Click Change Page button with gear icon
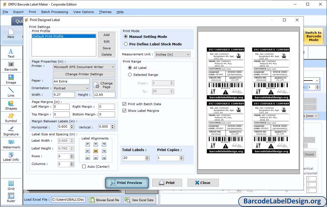The width and height of the screenshot is (327, 207). point(103,85)
